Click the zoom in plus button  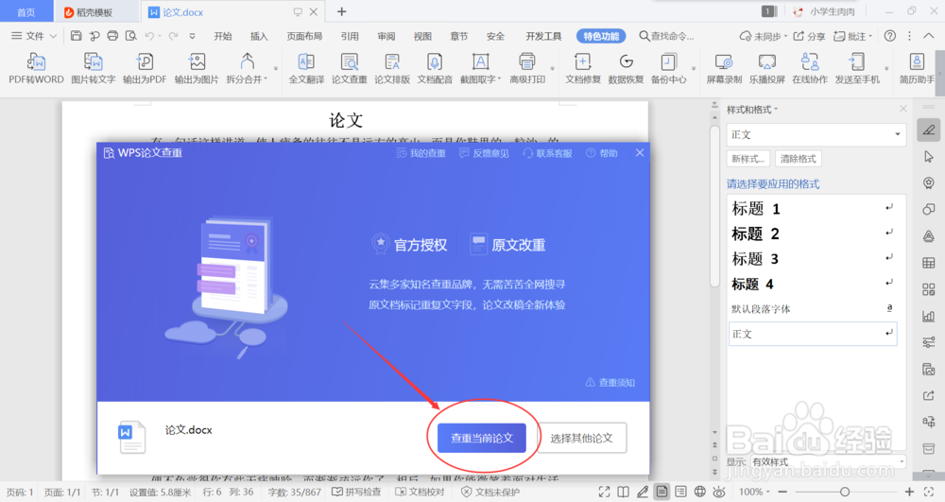(909, 492)
